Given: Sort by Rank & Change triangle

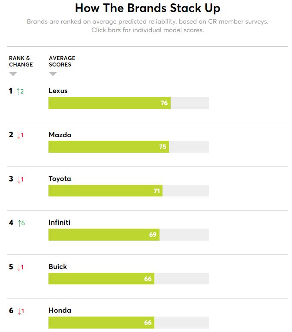Looking at the screenshot, I should (13, 74).
